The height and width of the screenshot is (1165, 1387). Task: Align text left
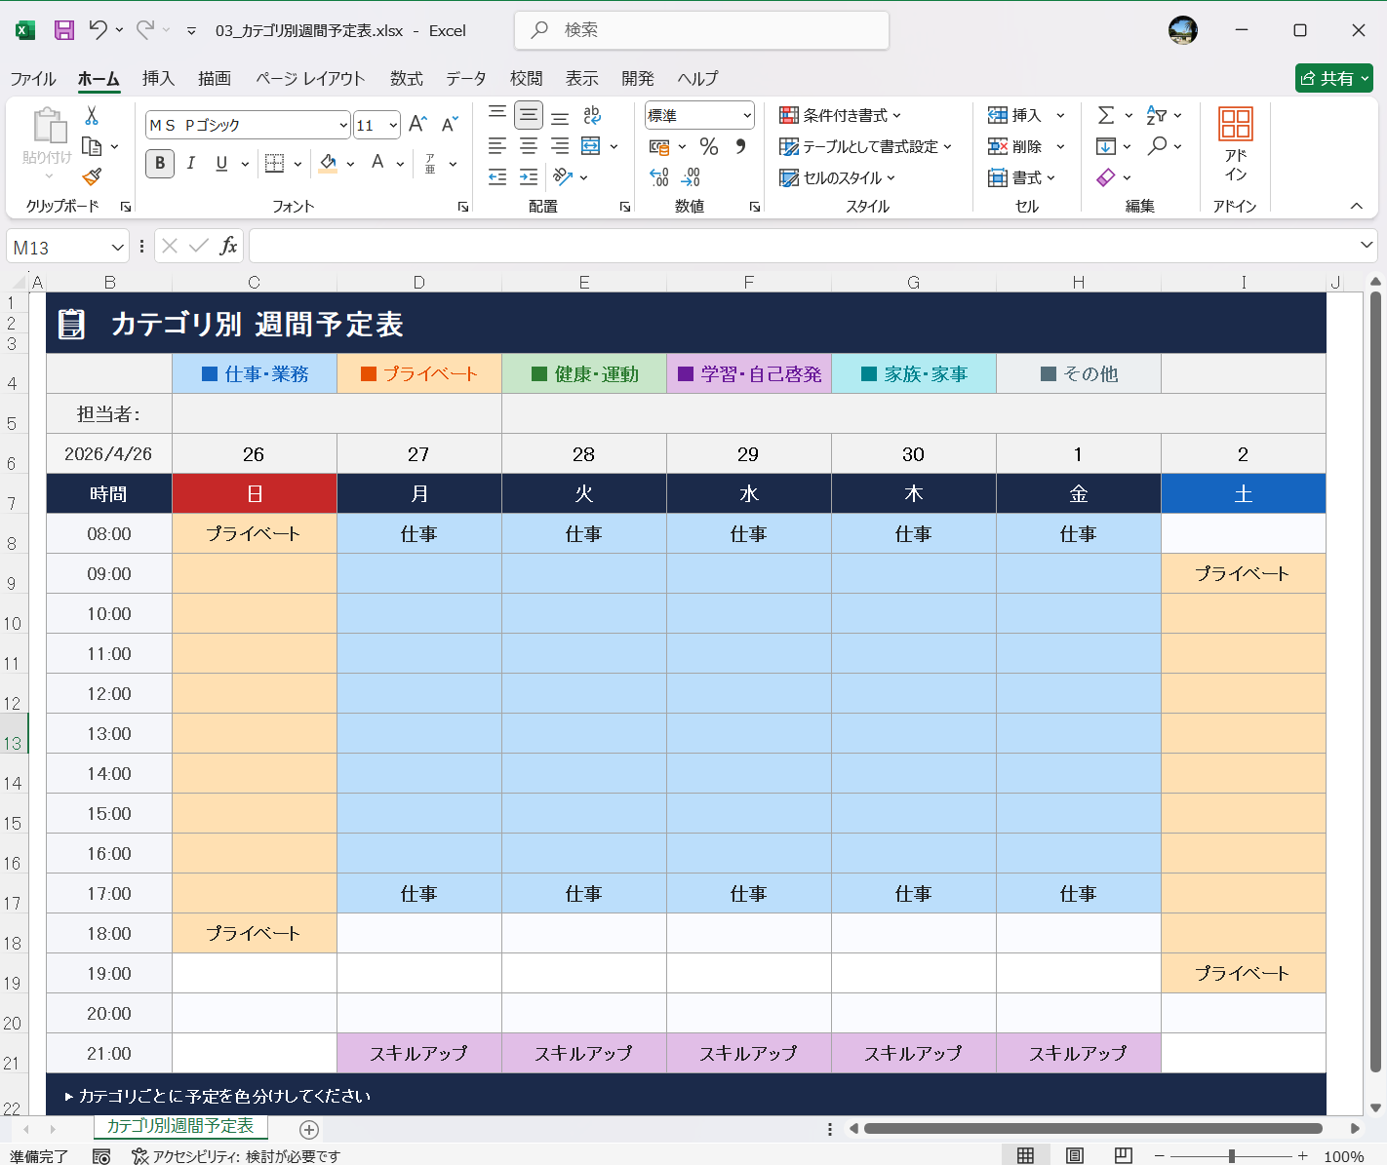pyautogui.click(x=497, y=146)
